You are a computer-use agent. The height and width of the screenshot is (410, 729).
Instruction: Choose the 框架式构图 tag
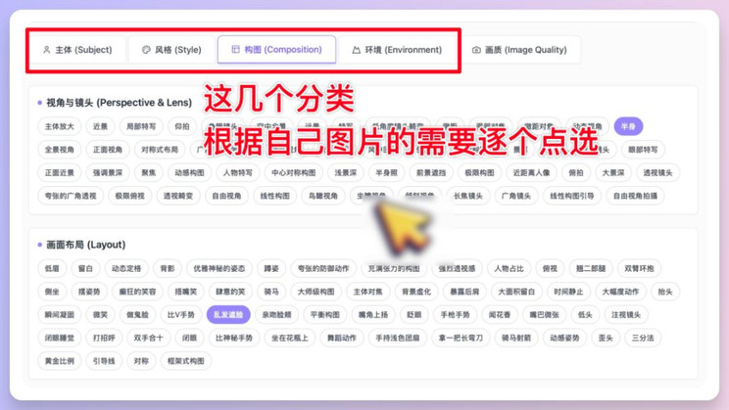(x=185, y=361)
